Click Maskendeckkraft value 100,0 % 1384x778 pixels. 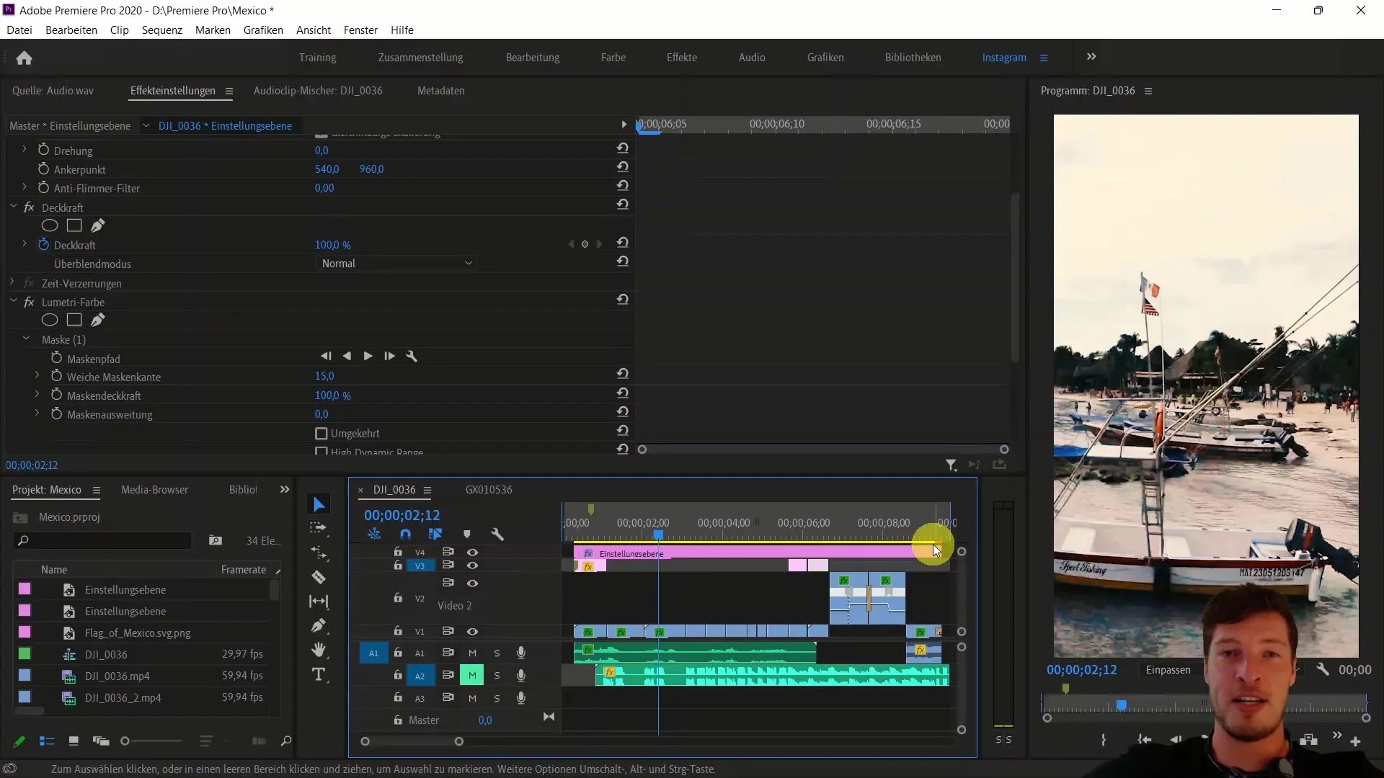point(332,395)
